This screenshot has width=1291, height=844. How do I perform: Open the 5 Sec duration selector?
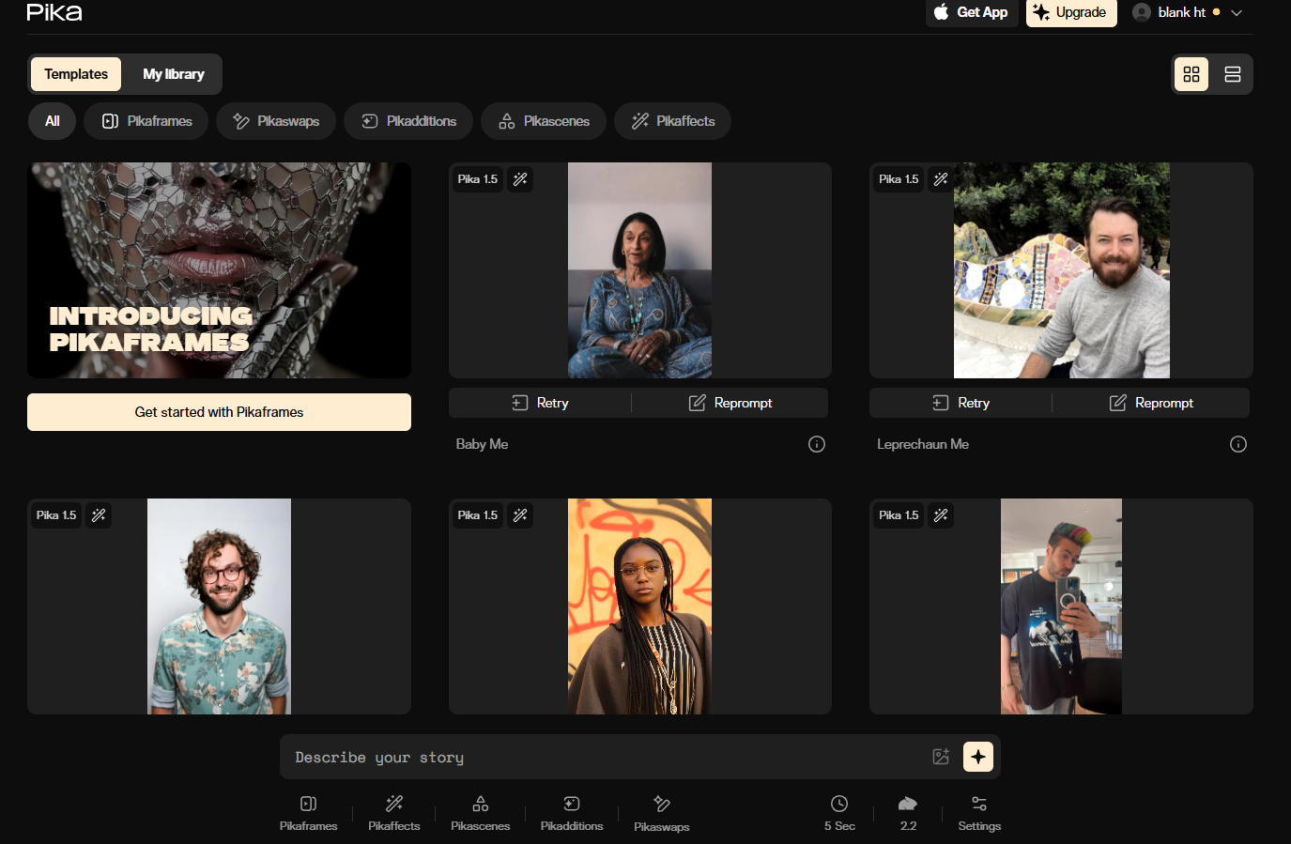(x=838, y=813)
